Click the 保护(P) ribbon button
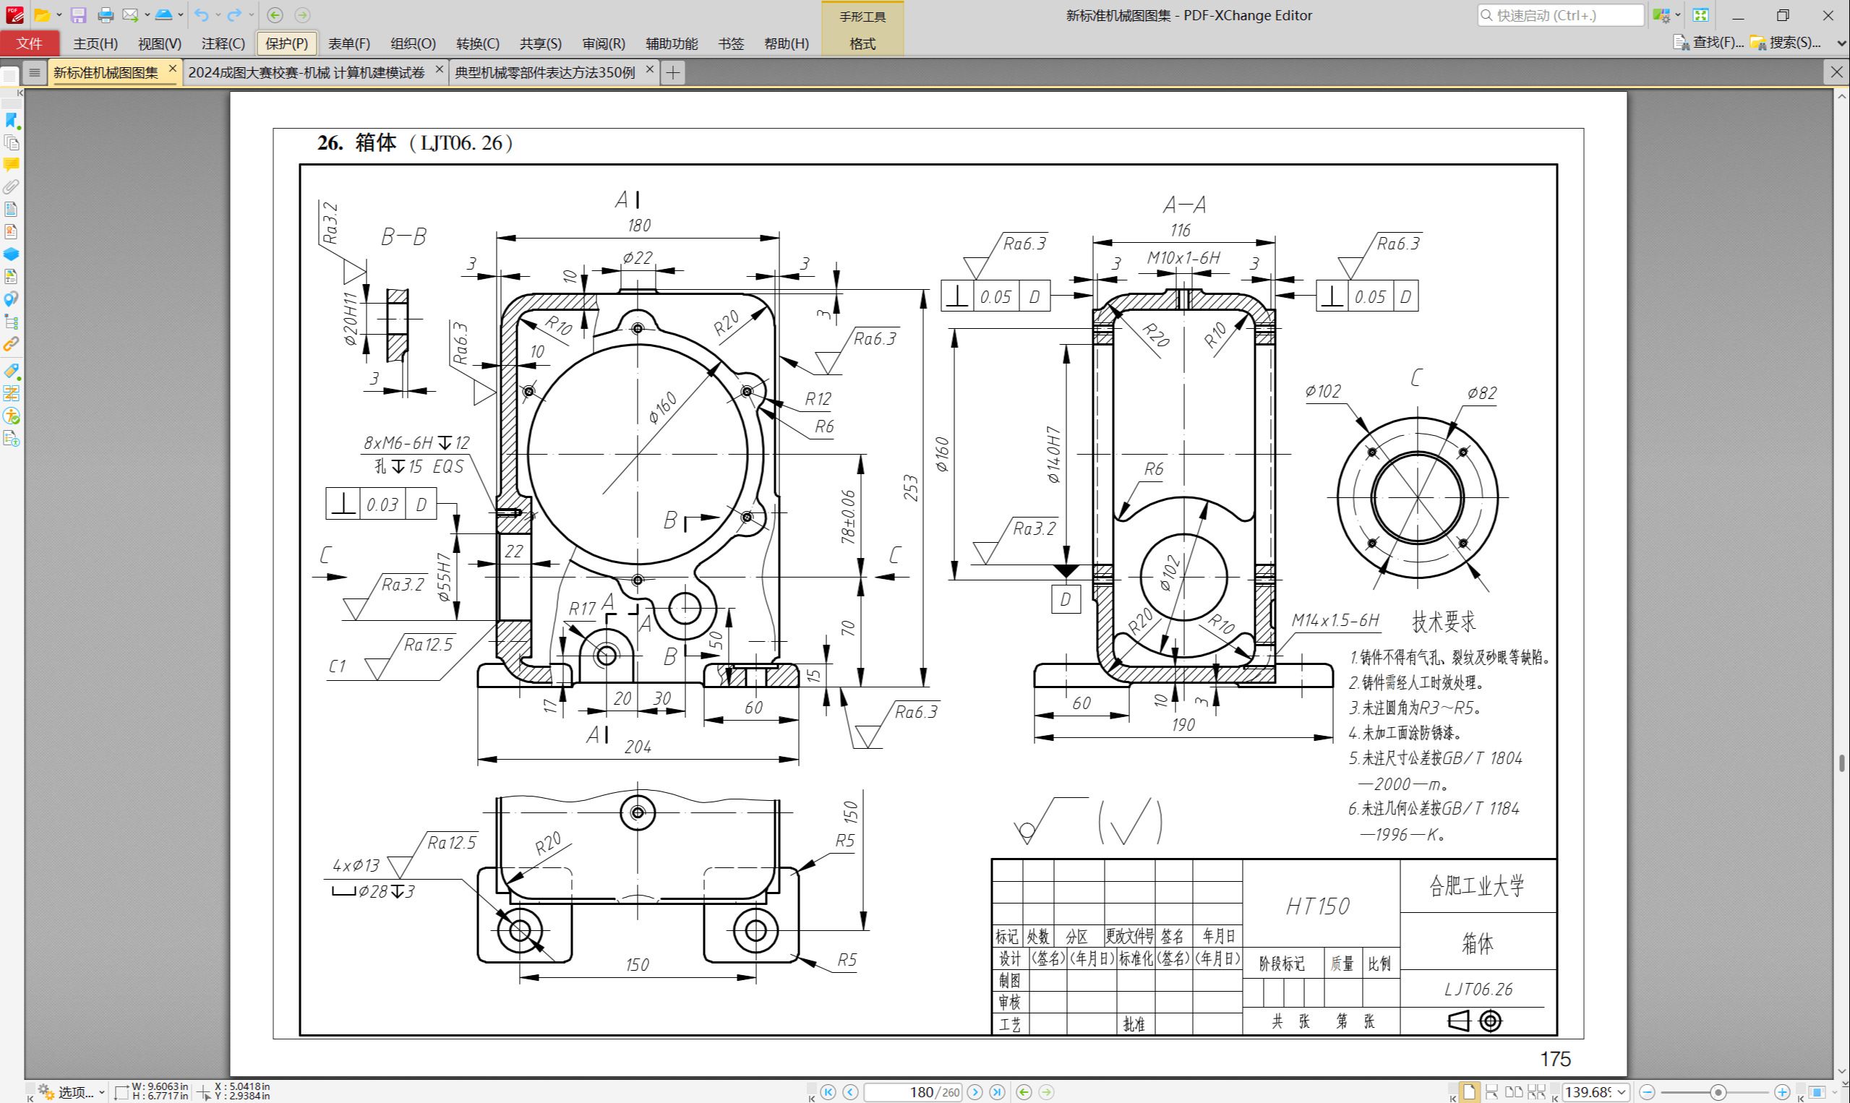The image size is (1850, 1103). (287, 44)
